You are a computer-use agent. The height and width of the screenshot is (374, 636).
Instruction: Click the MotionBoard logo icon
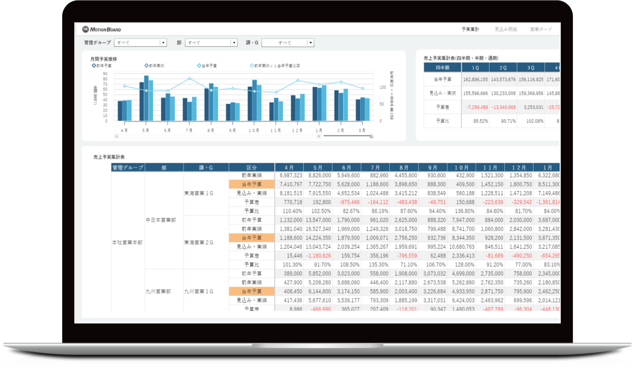point(86,29)
